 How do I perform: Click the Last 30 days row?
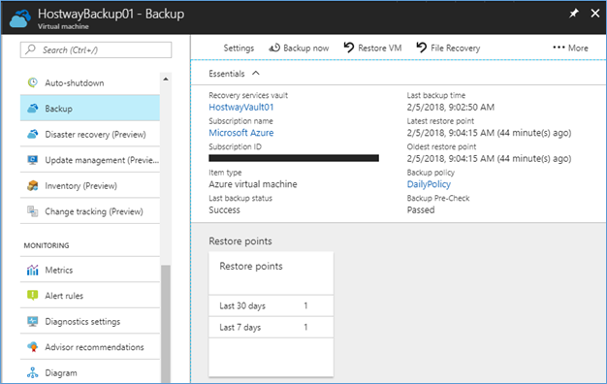(271, 305)
